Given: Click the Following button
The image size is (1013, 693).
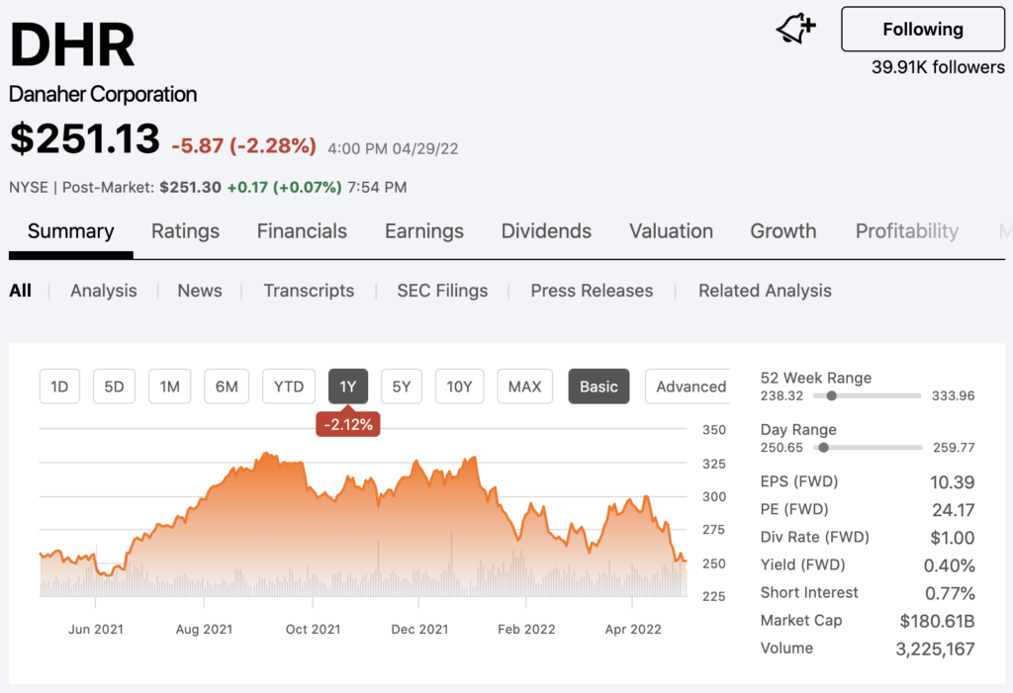Looking at the screenshot, I should [923, 29].
